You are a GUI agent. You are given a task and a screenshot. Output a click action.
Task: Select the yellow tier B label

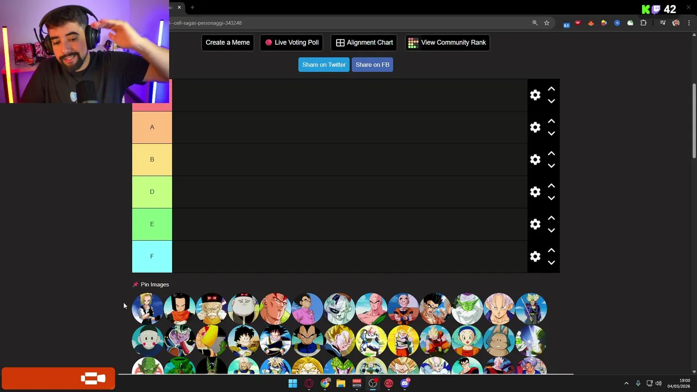152,160
